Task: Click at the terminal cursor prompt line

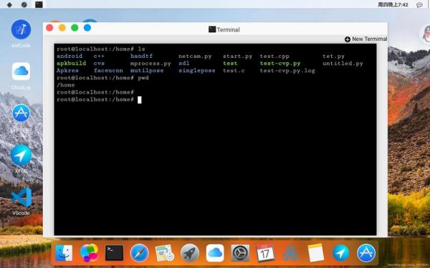Action: pyautogui.click(x=139, y=100)
